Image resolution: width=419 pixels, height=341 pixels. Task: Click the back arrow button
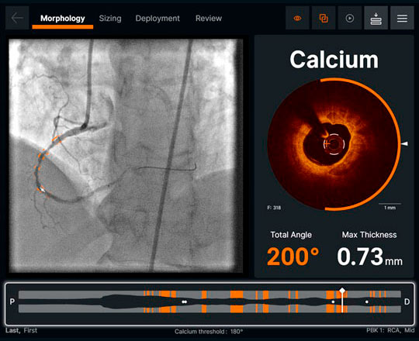[17, 18]
